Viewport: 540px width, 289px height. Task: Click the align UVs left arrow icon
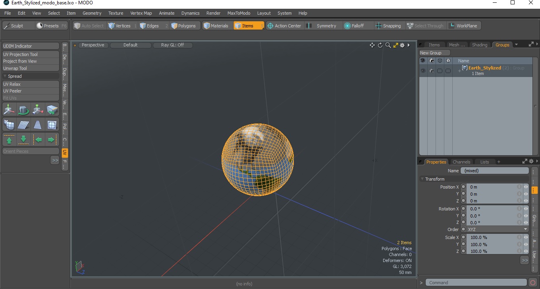(x=38, y=140)
